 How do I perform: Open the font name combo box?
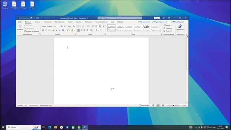click(x=47, y=26)
